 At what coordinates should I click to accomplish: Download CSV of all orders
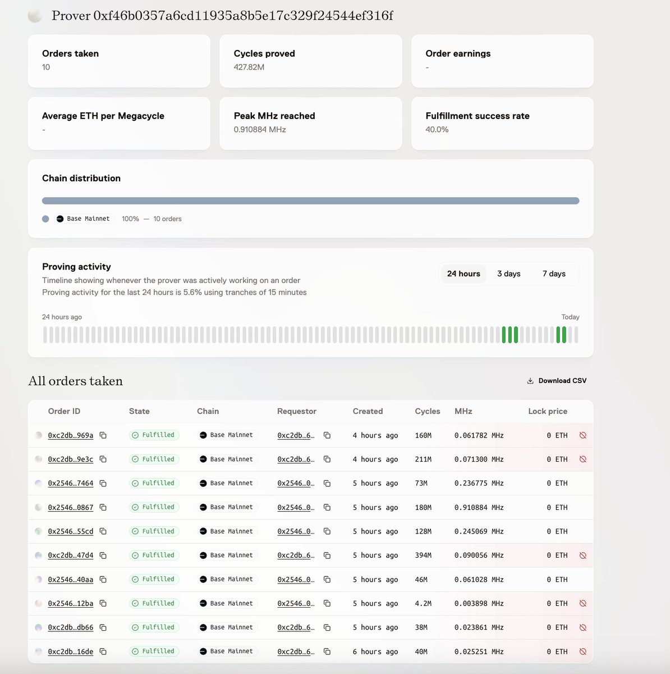[557, 381]
